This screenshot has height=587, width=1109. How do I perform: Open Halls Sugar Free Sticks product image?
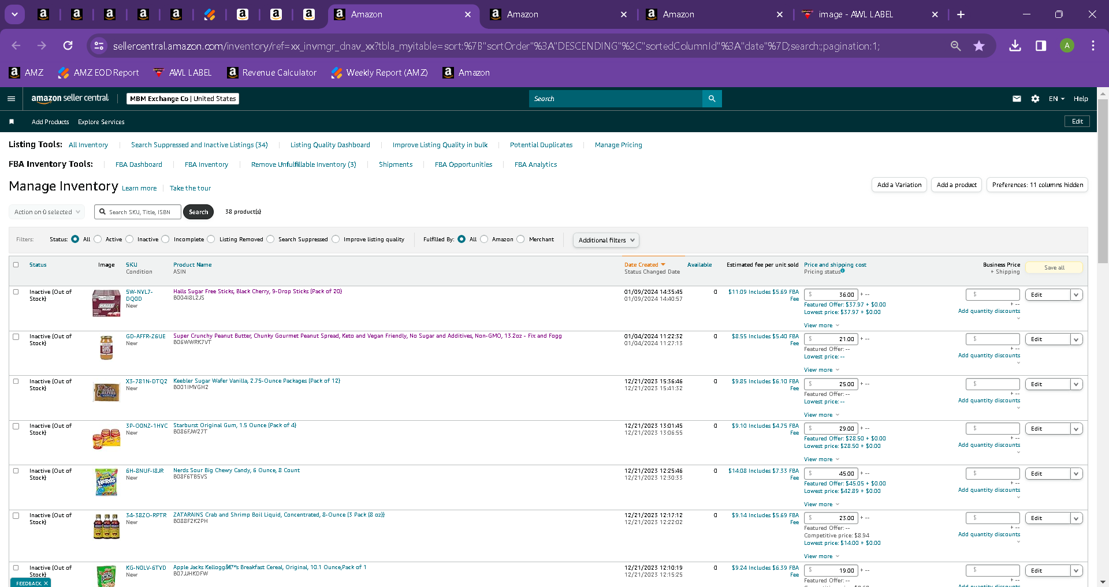click(x=106, y=303)
